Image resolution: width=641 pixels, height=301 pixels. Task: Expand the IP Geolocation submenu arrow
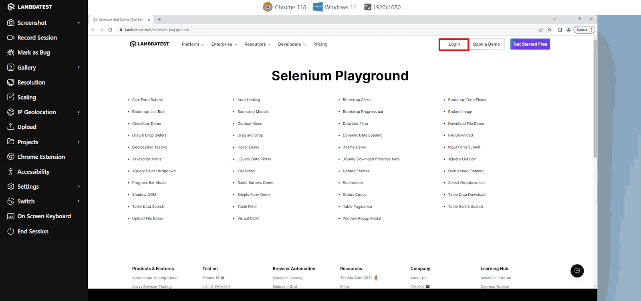(x=79, y=112)
